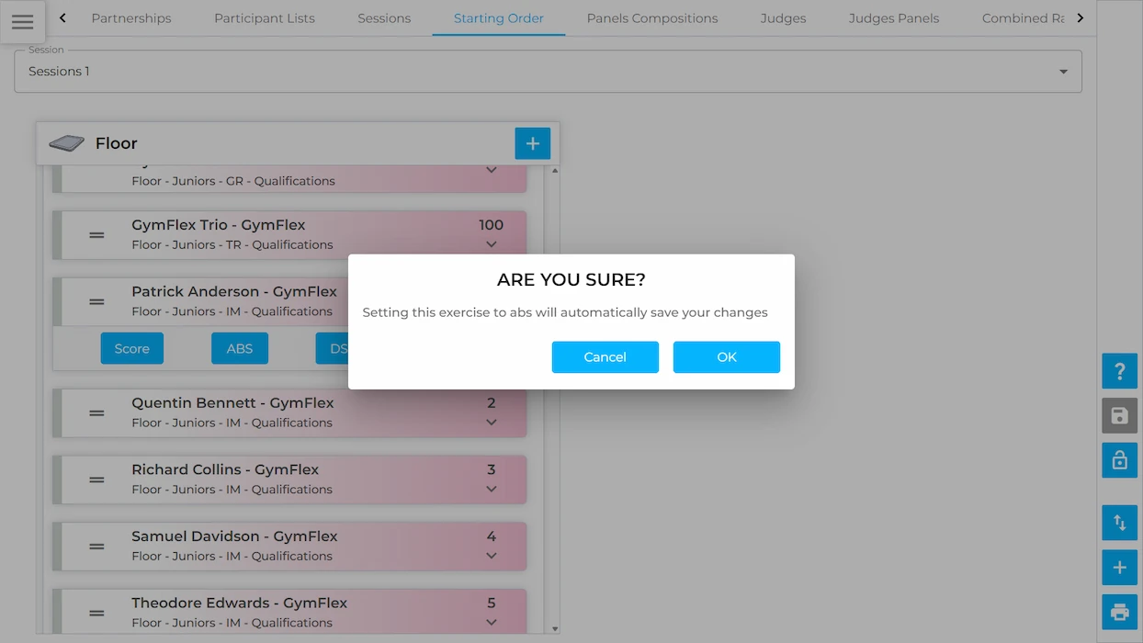Viewport: 1143px width, 643px height.
Task: Add exercise with Floor plus button
Action: 533,143
